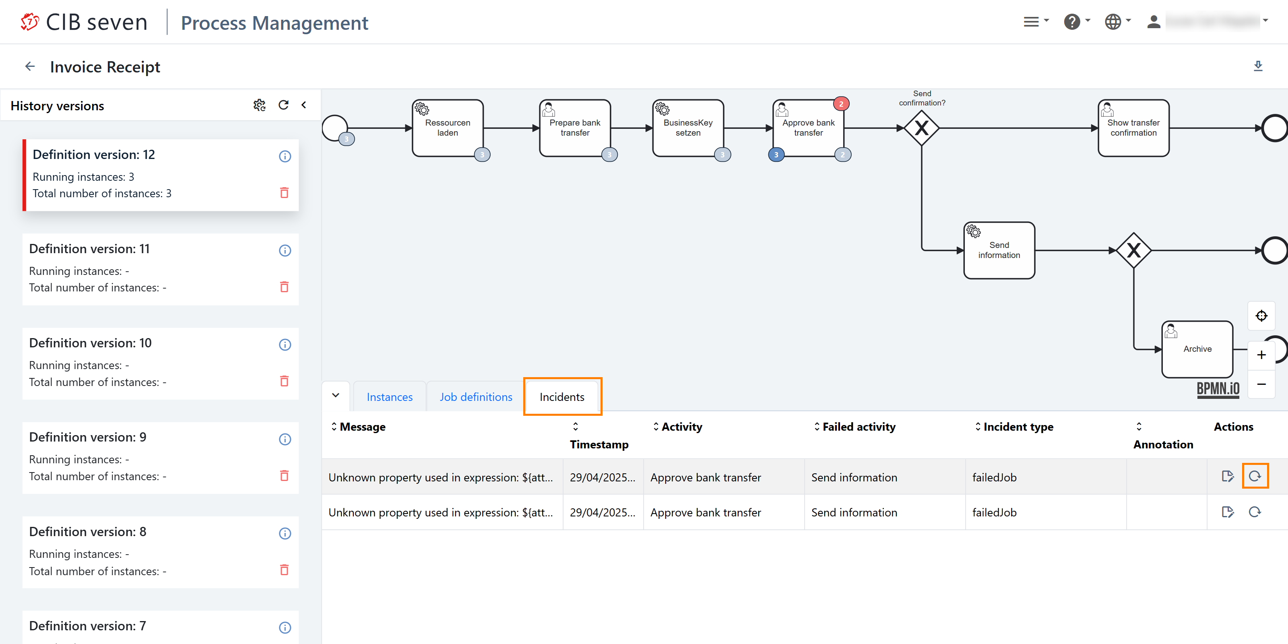Viewport: 1288px width, 644px height.
Task: Click the Process Management header title
Action: click(275, 23)
